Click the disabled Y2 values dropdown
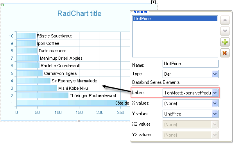The height and width of the screenshot is (144, 233). pyautogui.click(x=190, y=135)
